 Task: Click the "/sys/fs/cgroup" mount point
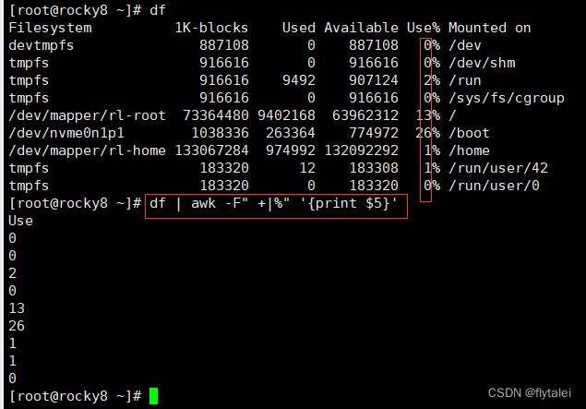pos(507,98)
